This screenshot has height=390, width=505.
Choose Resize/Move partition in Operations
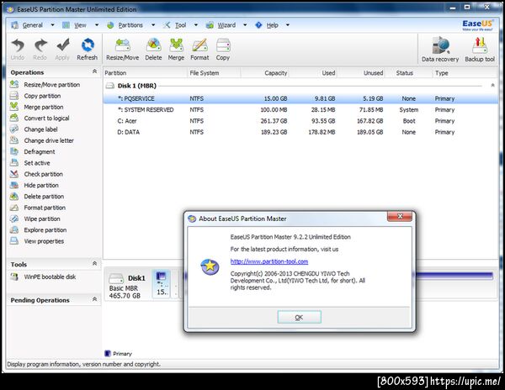click(x=45, y=85)
